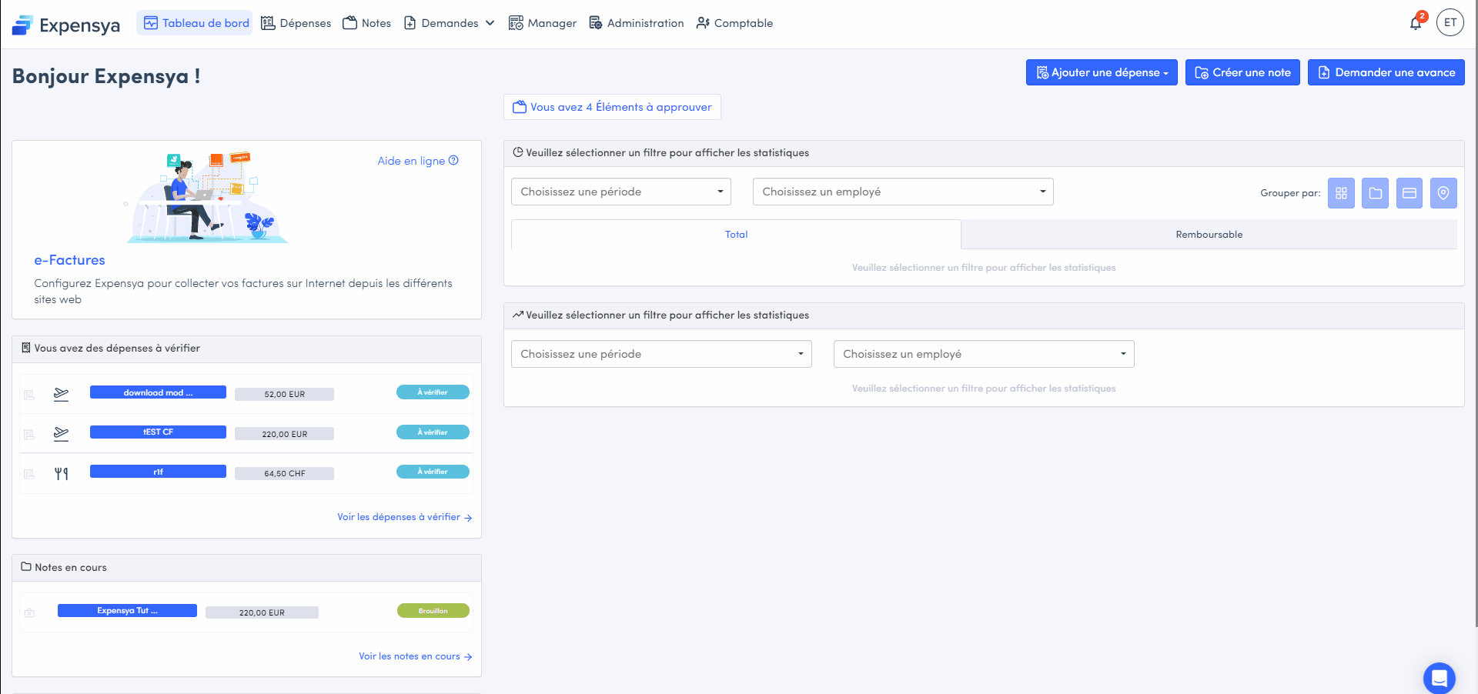Screen dimensions: 1478x694
Task: Click the help question mark icon
Action: click(x=453, y=160)
